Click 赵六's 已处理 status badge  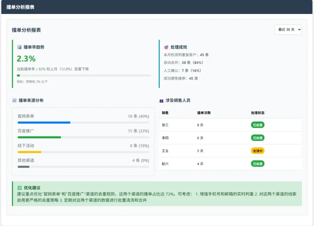tap(258, 164)
